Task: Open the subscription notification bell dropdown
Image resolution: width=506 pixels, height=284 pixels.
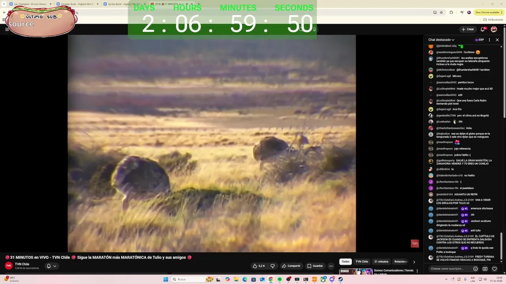Action: [51, 266]
